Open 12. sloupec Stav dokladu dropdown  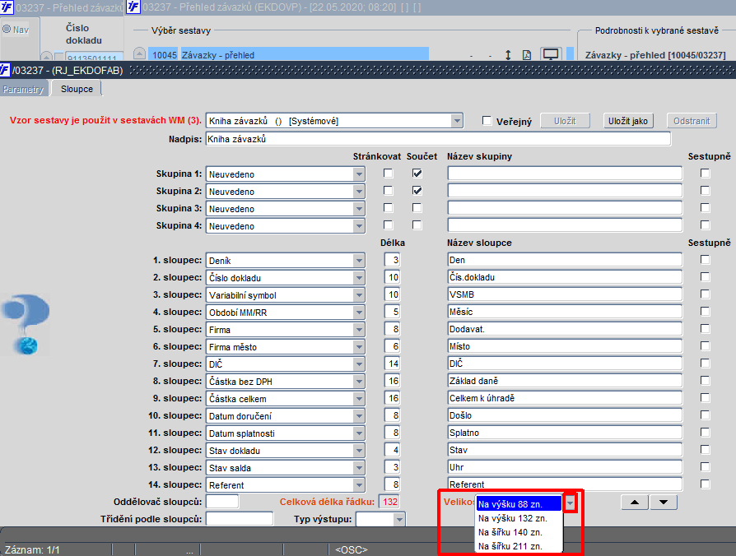click(359, 451)
